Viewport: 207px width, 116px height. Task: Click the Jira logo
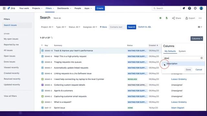pyautogui.click(x=11, y=8)
